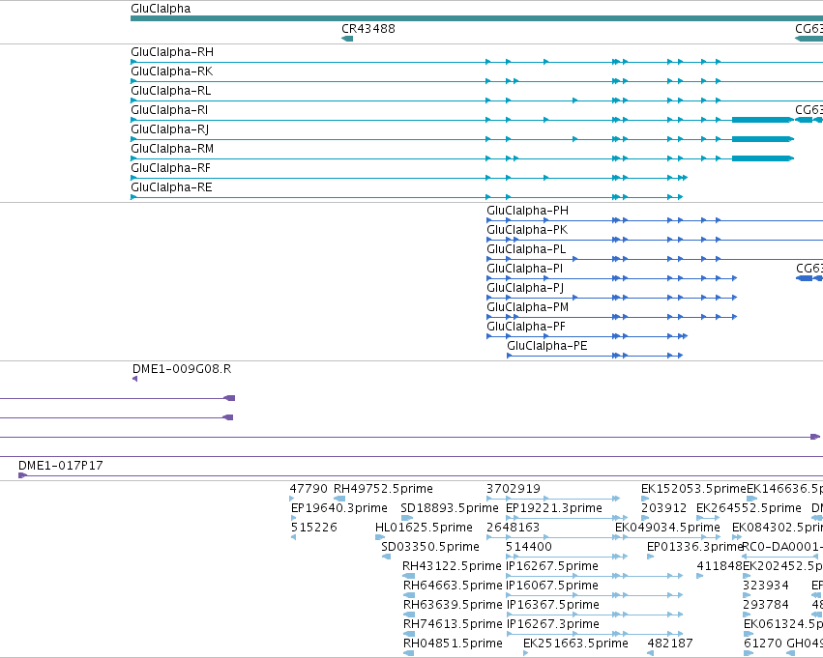Select protein GluClalpha-PM label

[x=527, y=308]
